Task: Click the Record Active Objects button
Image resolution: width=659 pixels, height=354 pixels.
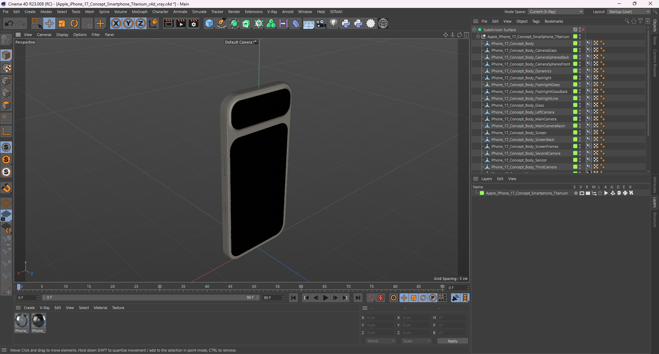Action: click(371, 298)
